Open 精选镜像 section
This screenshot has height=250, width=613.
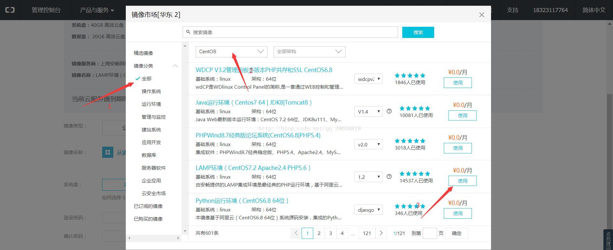(x=143, y=53)
